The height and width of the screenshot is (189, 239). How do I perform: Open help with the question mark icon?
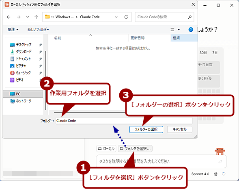pyautogui.click(x=191, y=29)
